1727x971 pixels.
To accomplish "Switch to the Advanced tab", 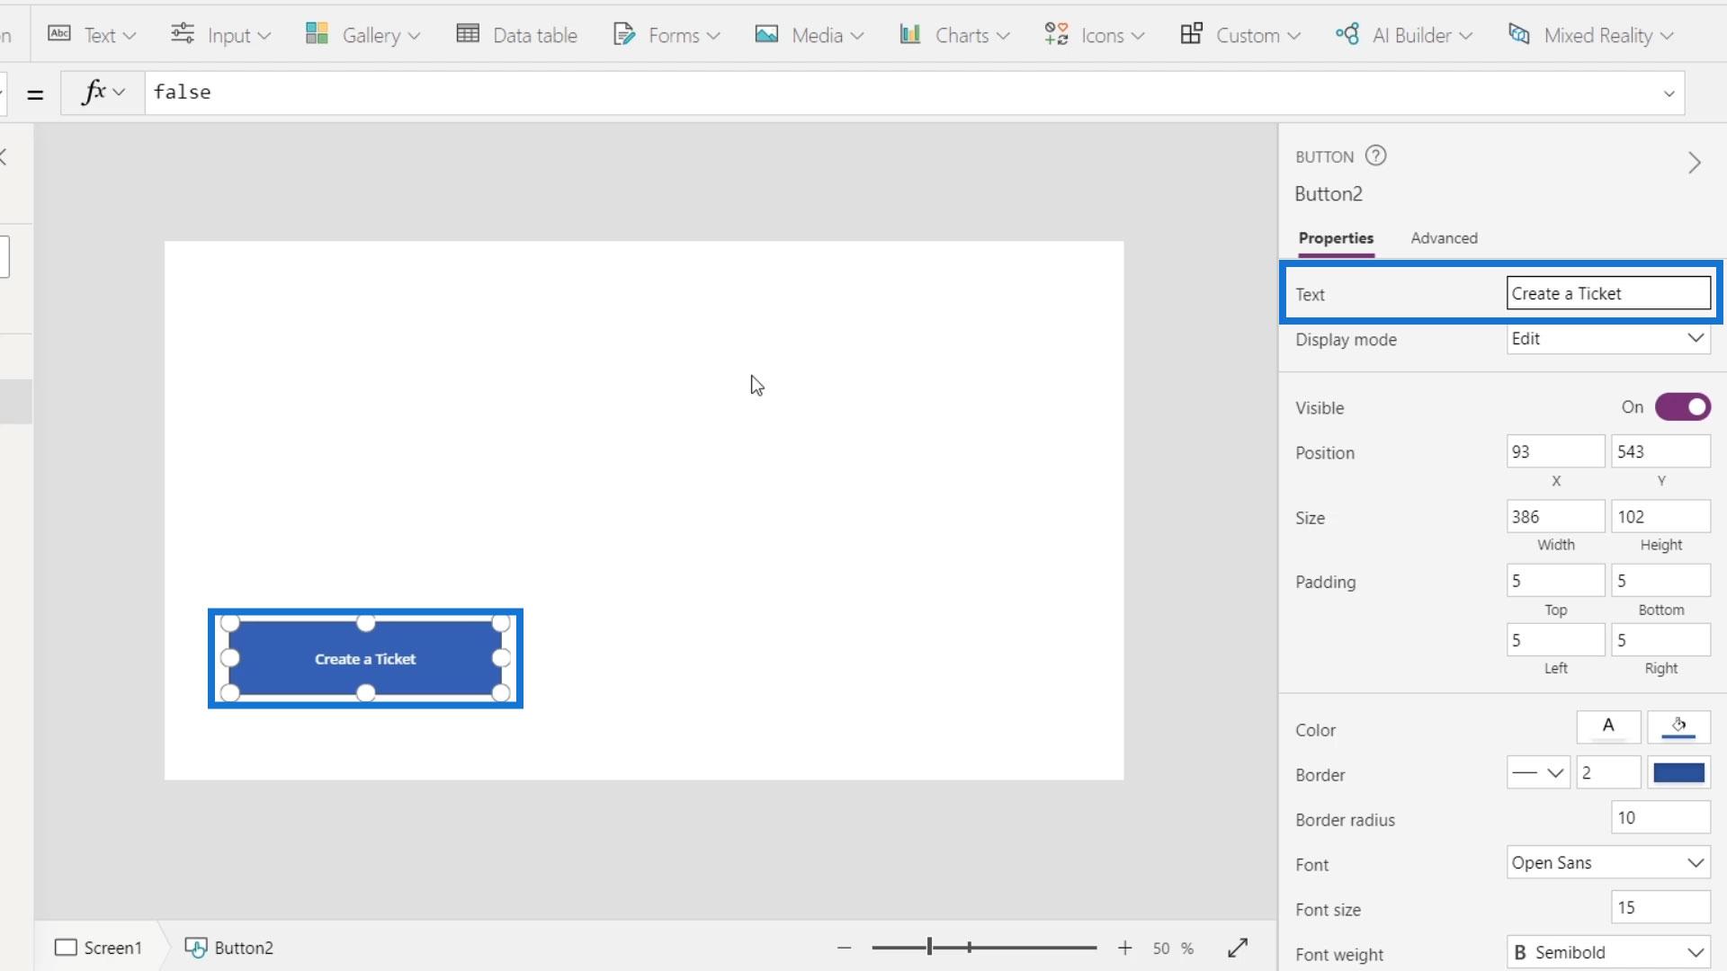I will coord(1444,238).
